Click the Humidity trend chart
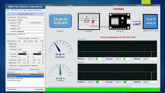Screen dimensions: 165x93 [x=117, y=72]
